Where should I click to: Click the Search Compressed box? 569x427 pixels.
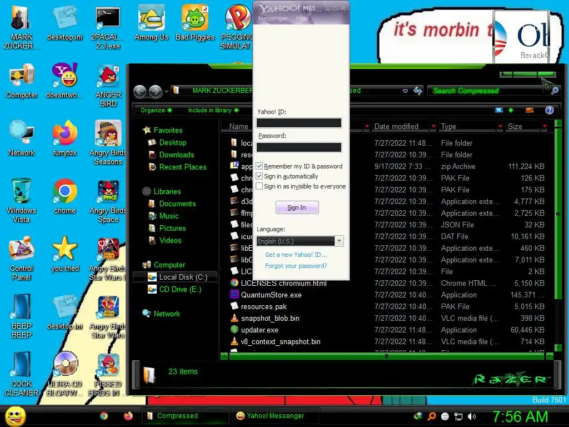click(488, 91)
